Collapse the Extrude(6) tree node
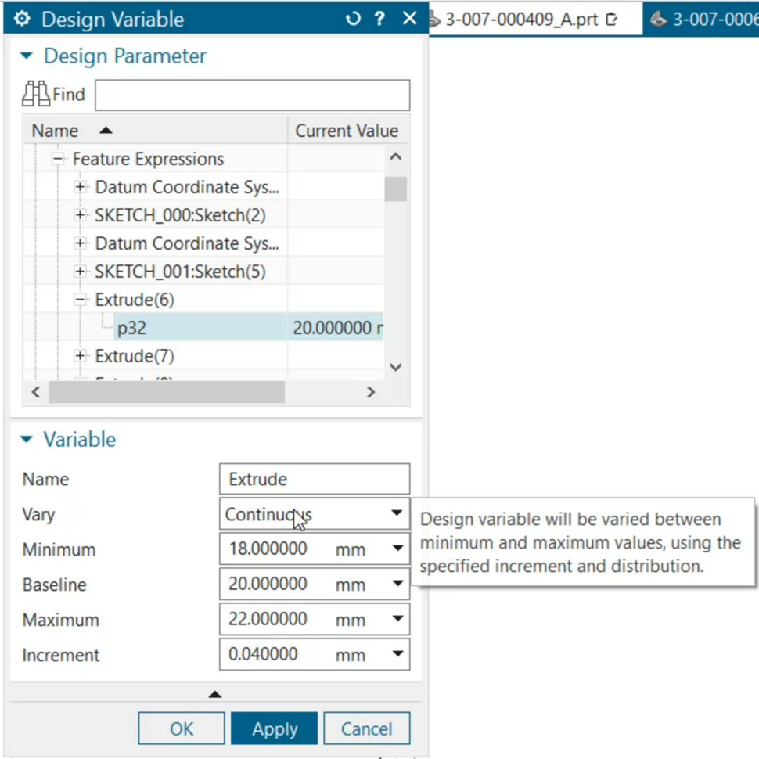Viewport: 759px width, 759px height. click(80, 300)
